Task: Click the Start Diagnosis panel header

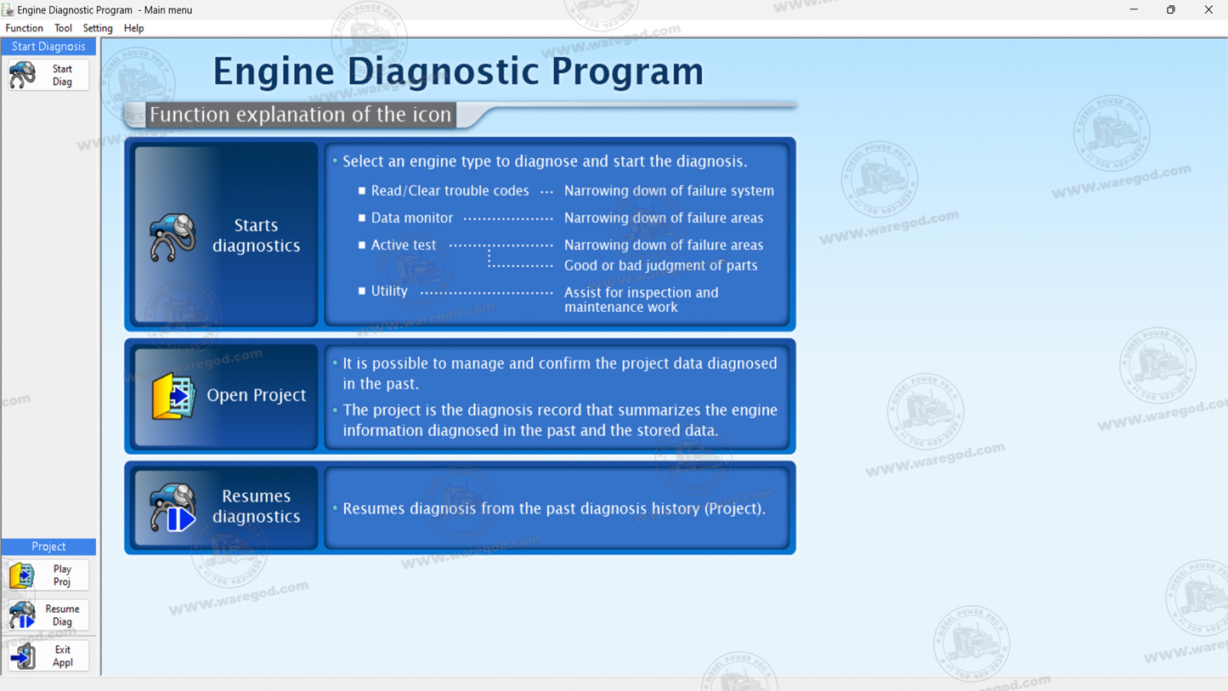Action: pos(48,46)
